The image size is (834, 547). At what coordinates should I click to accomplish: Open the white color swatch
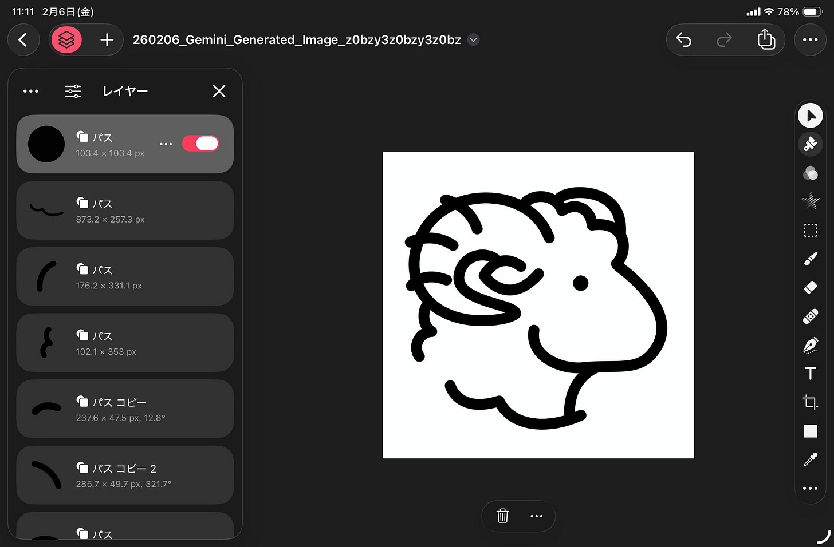click(x=811, y=431)
